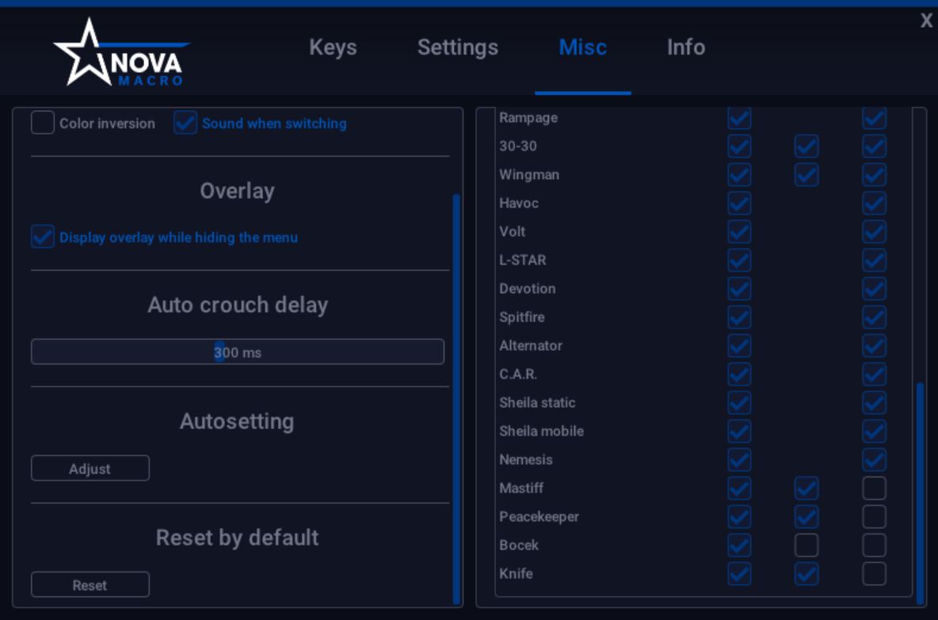Uncheck the first Spitfire checkbox
The height and width of the screenshot is (620, 938).
pyautogui.click(x=739, y=317)
